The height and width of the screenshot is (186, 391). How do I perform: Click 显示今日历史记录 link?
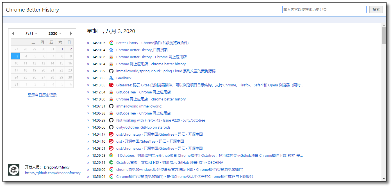tap(42, 95)
